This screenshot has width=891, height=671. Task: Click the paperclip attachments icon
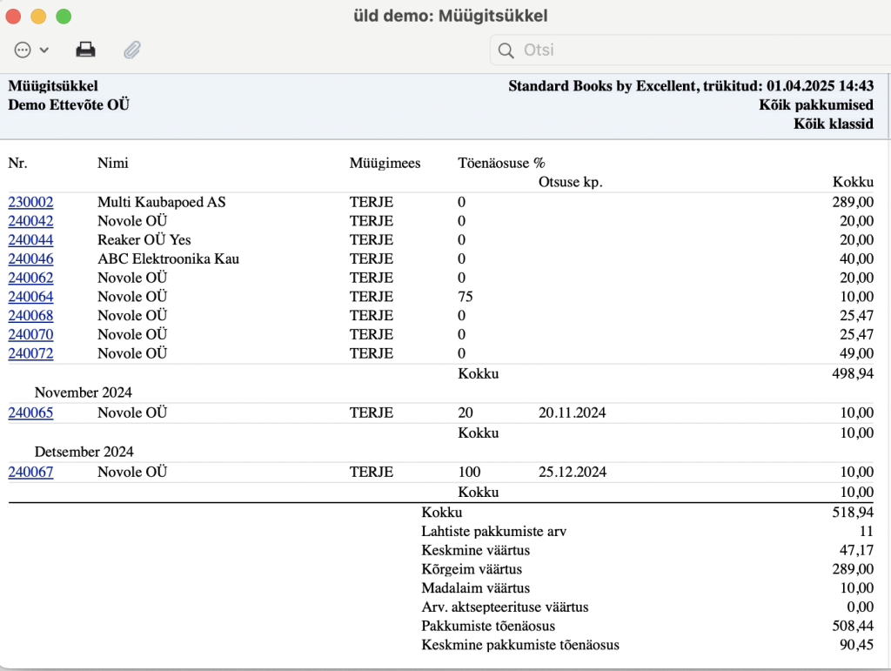click(x=132, y=50)
